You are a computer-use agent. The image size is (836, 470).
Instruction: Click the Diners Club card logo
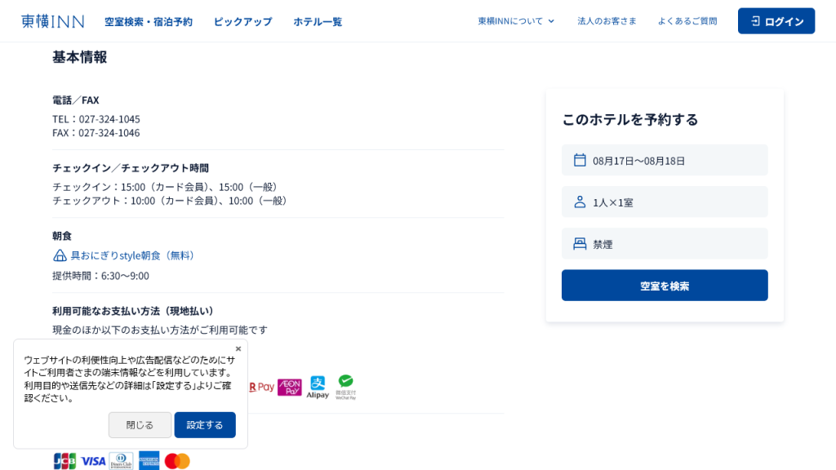point(121,461)
